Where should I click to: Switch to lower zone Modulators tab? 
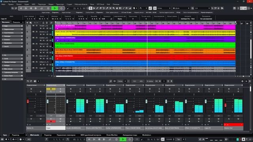147,135
